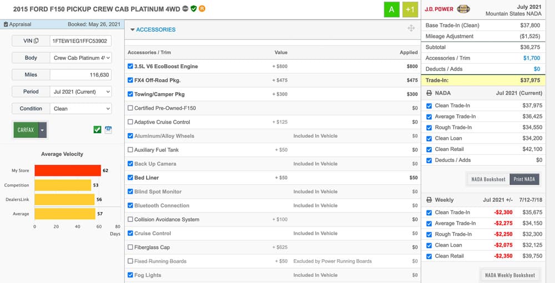
Task: Toggle NADA Average Trade-In checkbox
Action: [429, 117]
